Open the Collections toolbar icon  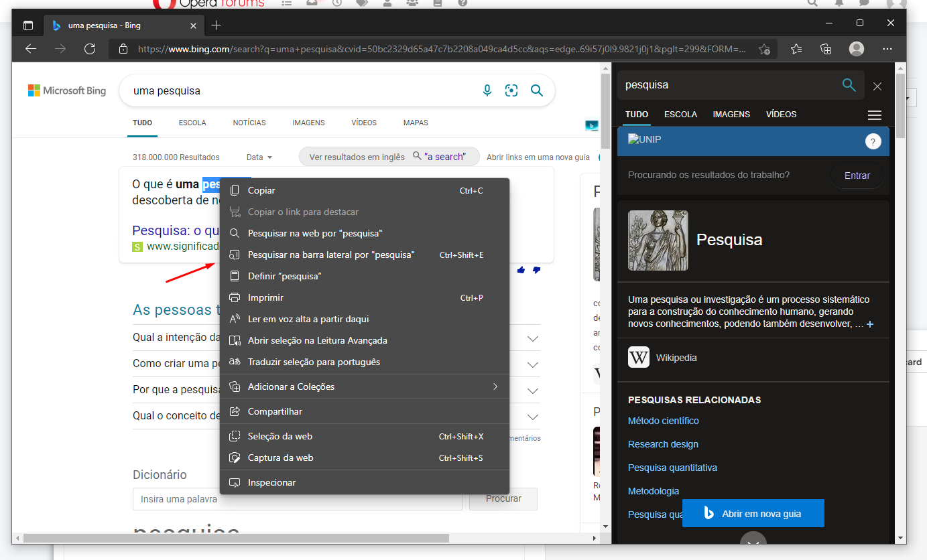coord(826,49)
